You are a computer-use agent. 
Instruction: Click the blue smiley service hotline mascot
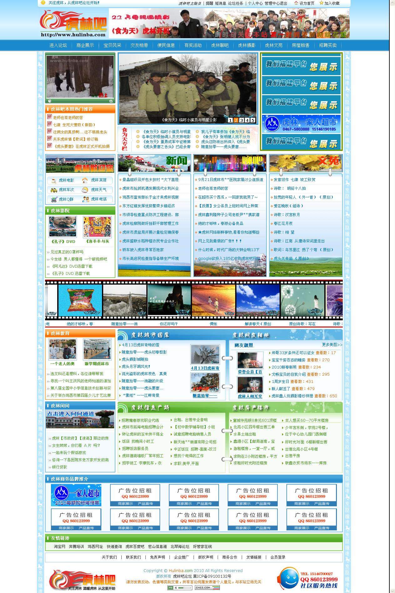[x=288, y=579]
